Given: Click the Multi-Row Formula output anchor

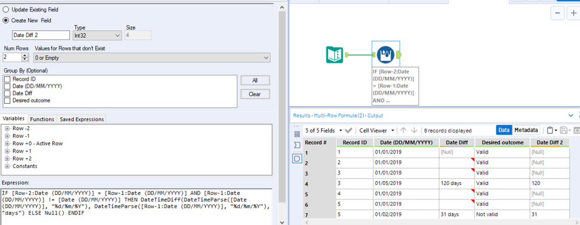Looking at the screenshot, I should pos(399,55).
